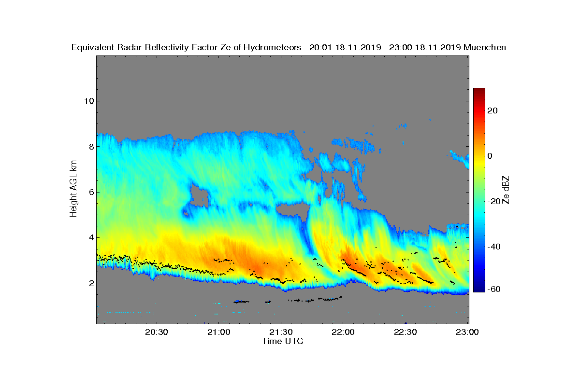Click the '22:30' time tick label

405,332
